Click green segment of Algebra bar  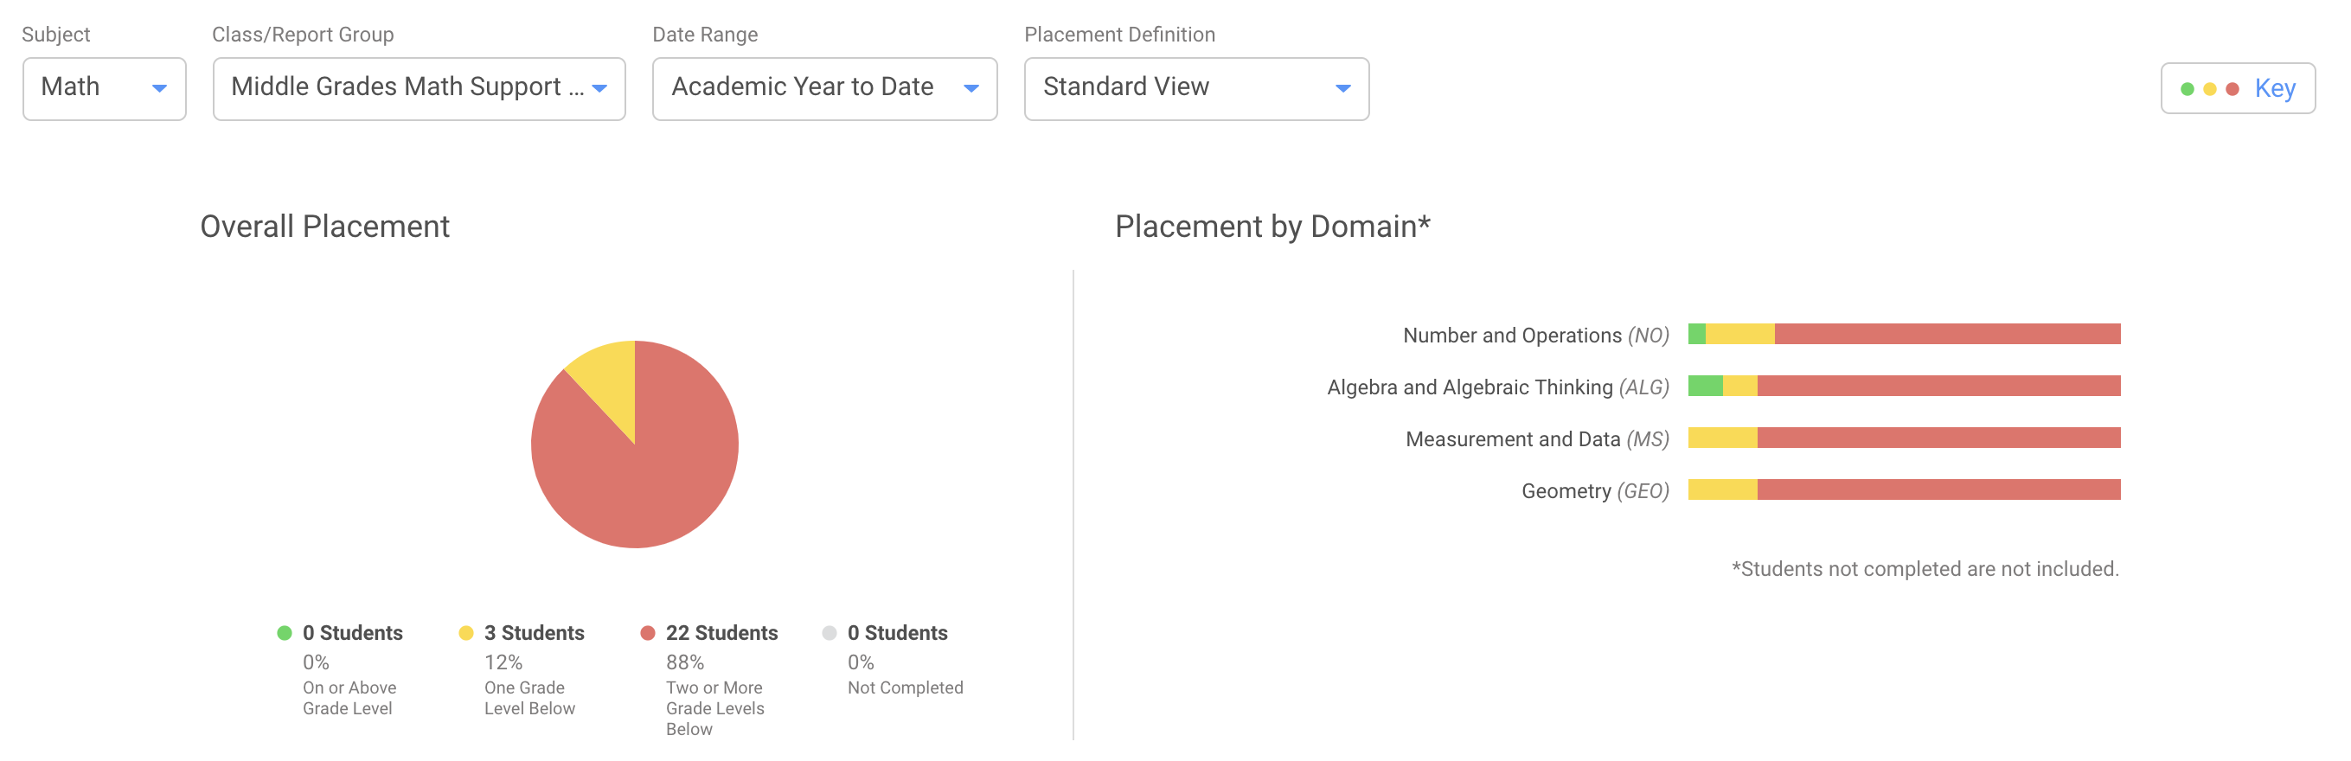point(1705,386)
